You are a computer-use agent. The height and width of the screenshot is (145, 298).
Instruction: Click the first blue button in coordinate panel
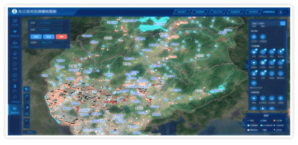coord(36,37)
